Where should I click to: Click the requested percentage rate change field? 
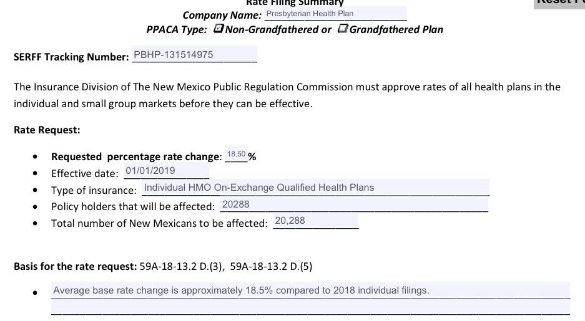click(x=236, y=155)
